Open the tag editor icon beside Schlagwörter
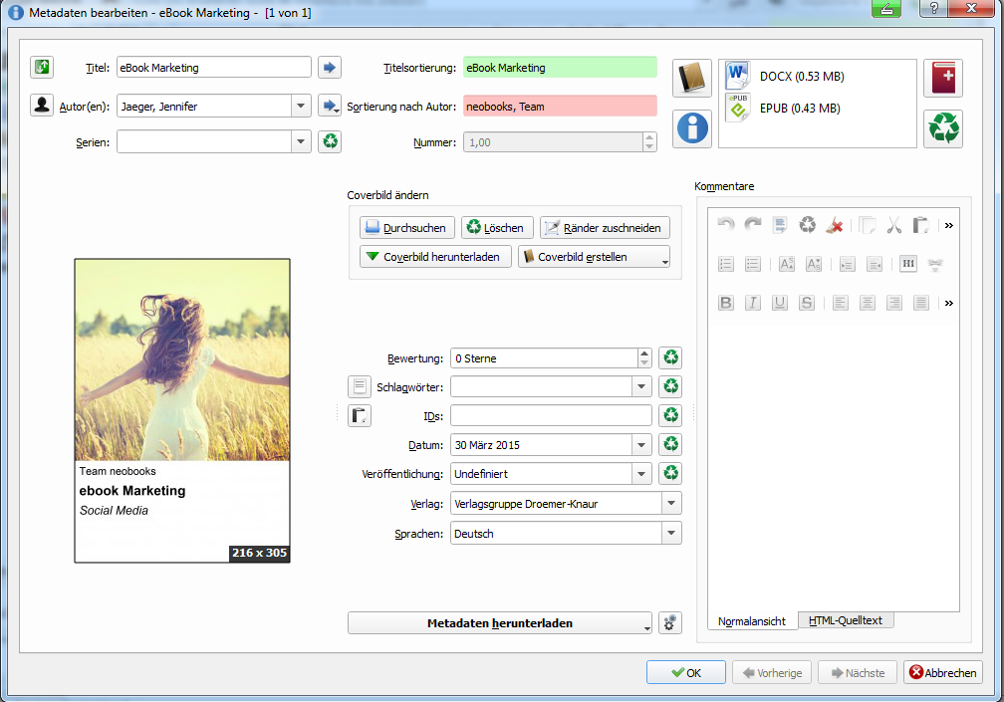 tap(359, 386)
